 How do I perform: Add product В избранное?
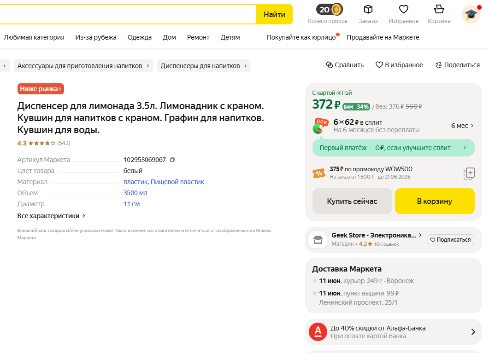click(x=399, y=65)
